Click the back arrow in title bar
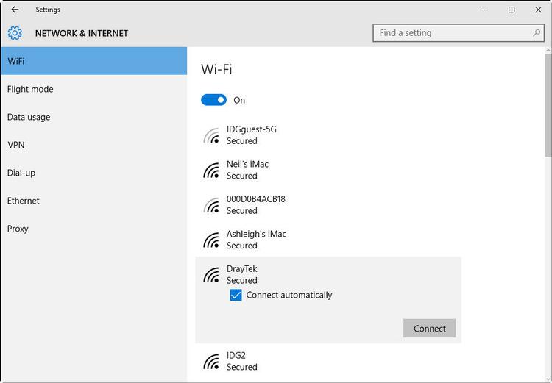The image size is (552, 383). pos(15,10)
